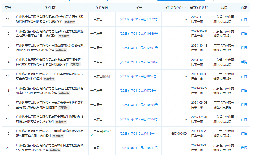Open 详情 for row 19 case

(244, 134)
